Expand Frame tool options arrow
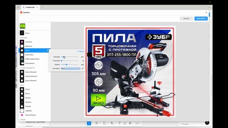The image size is (228, 128). [x=100, y=123]
